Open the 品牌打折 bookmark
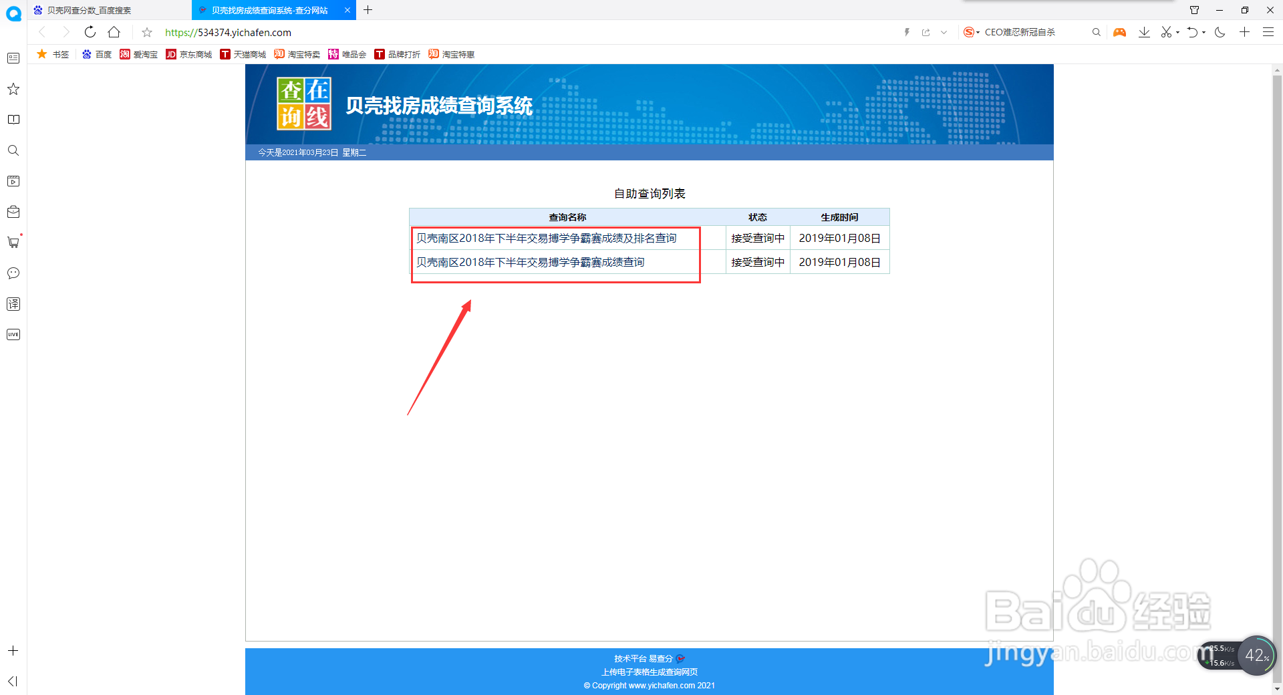This screenshot has width=1283, height=695. pos(398,54)
